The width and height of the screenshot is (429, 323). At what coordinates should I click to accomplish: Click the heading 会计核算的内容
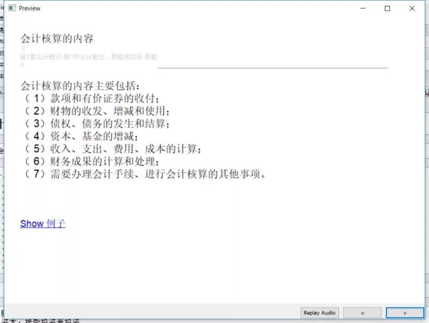coord(57,39)
